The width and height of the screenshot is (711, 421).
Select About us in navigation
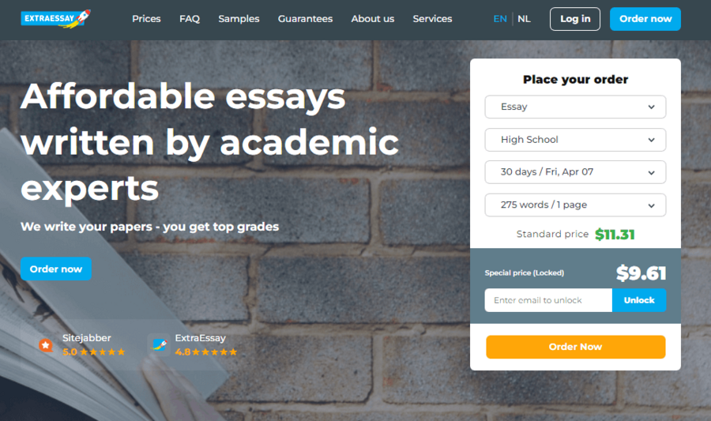[373, 19]
